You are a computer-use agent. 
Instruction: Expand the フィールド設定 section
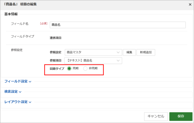point(18,81)
